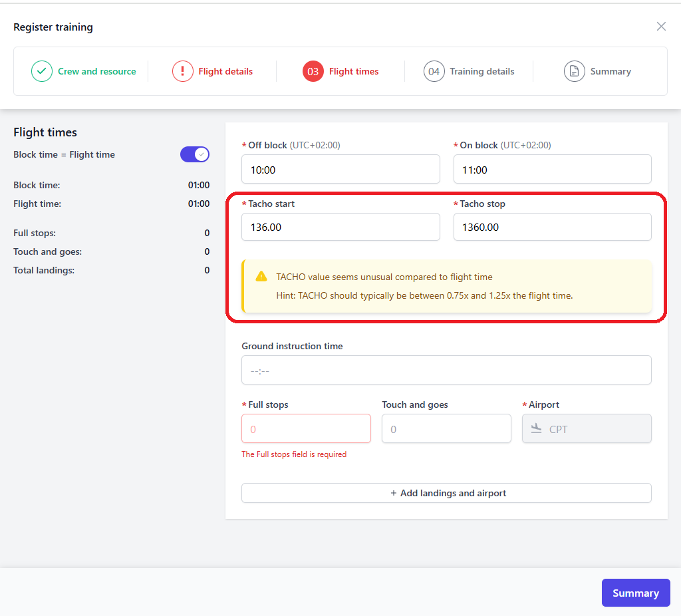Click the Full stops input field
Image resolution: width=681 pixels, height=616 pixels.
tap(306, 429)
